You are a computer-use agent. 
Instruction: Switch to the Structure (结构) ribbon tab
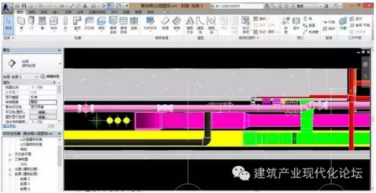[32, 12]
